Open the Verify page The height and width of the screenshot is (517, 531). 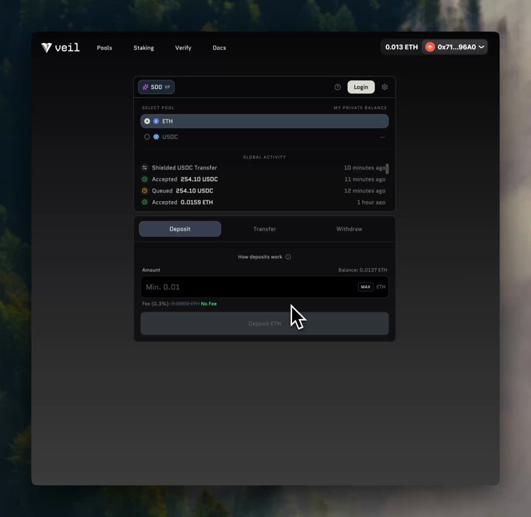click(183, 48)
